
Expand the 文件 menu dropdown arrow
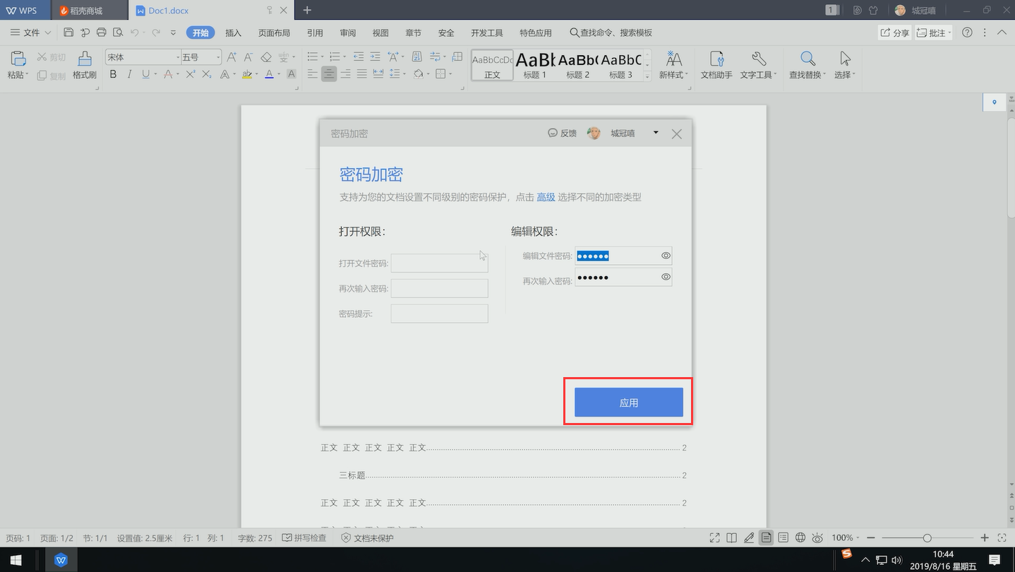[x=48, y=33]
